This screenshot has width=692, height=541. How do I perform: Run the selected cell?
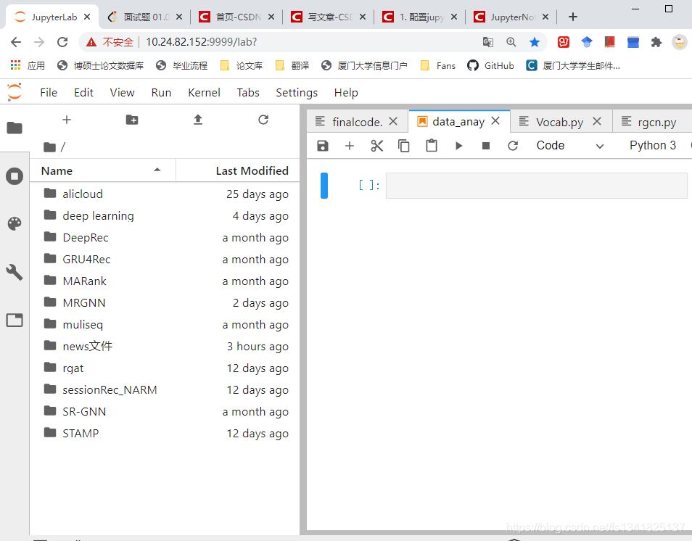tap(458, 146)
